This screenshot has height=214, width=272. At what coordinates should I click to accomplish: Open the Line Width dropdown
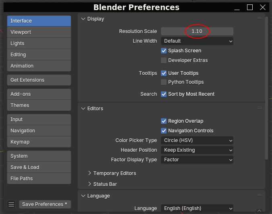[x=197, y=41]
